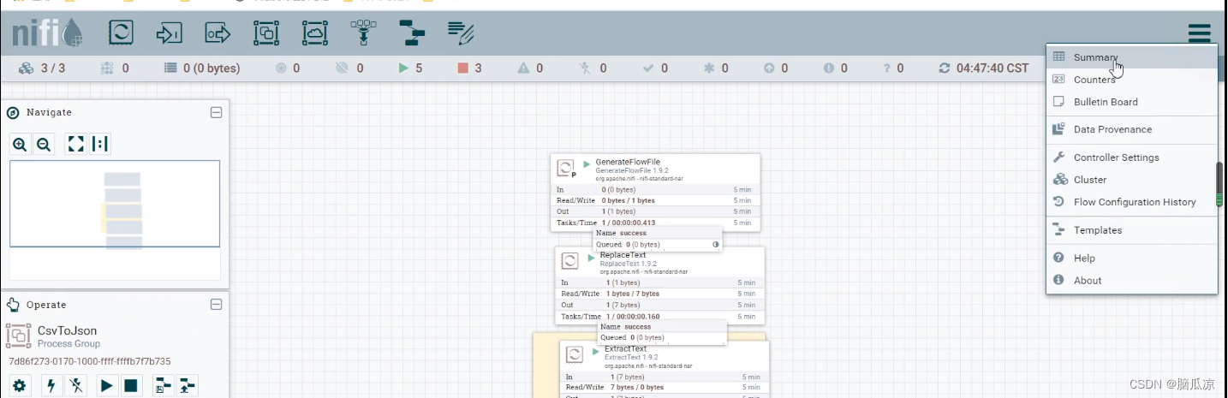Click the NiFi logo
Screen dimensions: 1228x398
coord(47,33)
